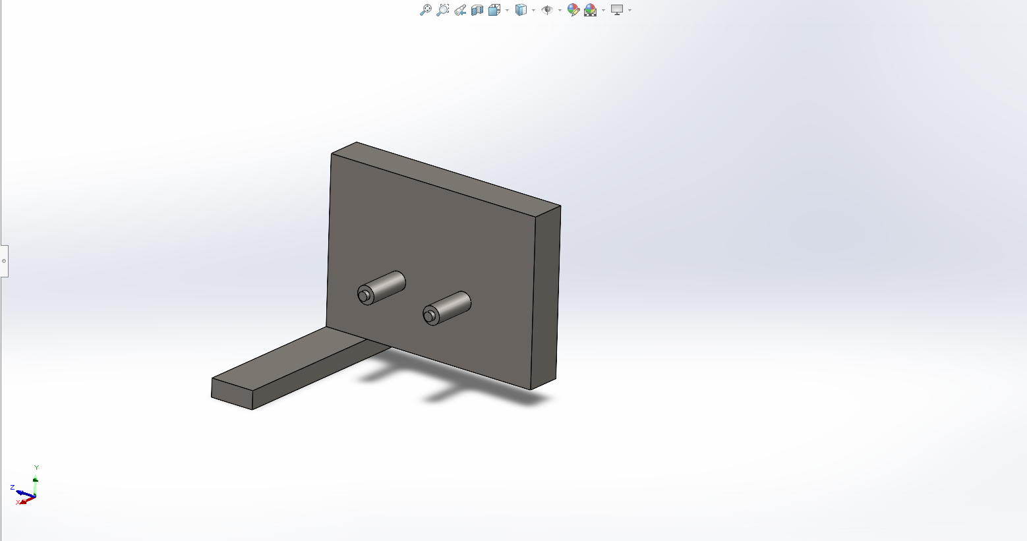Click the Apply Scene icon
1027x541 pixels.
(590, 10)
